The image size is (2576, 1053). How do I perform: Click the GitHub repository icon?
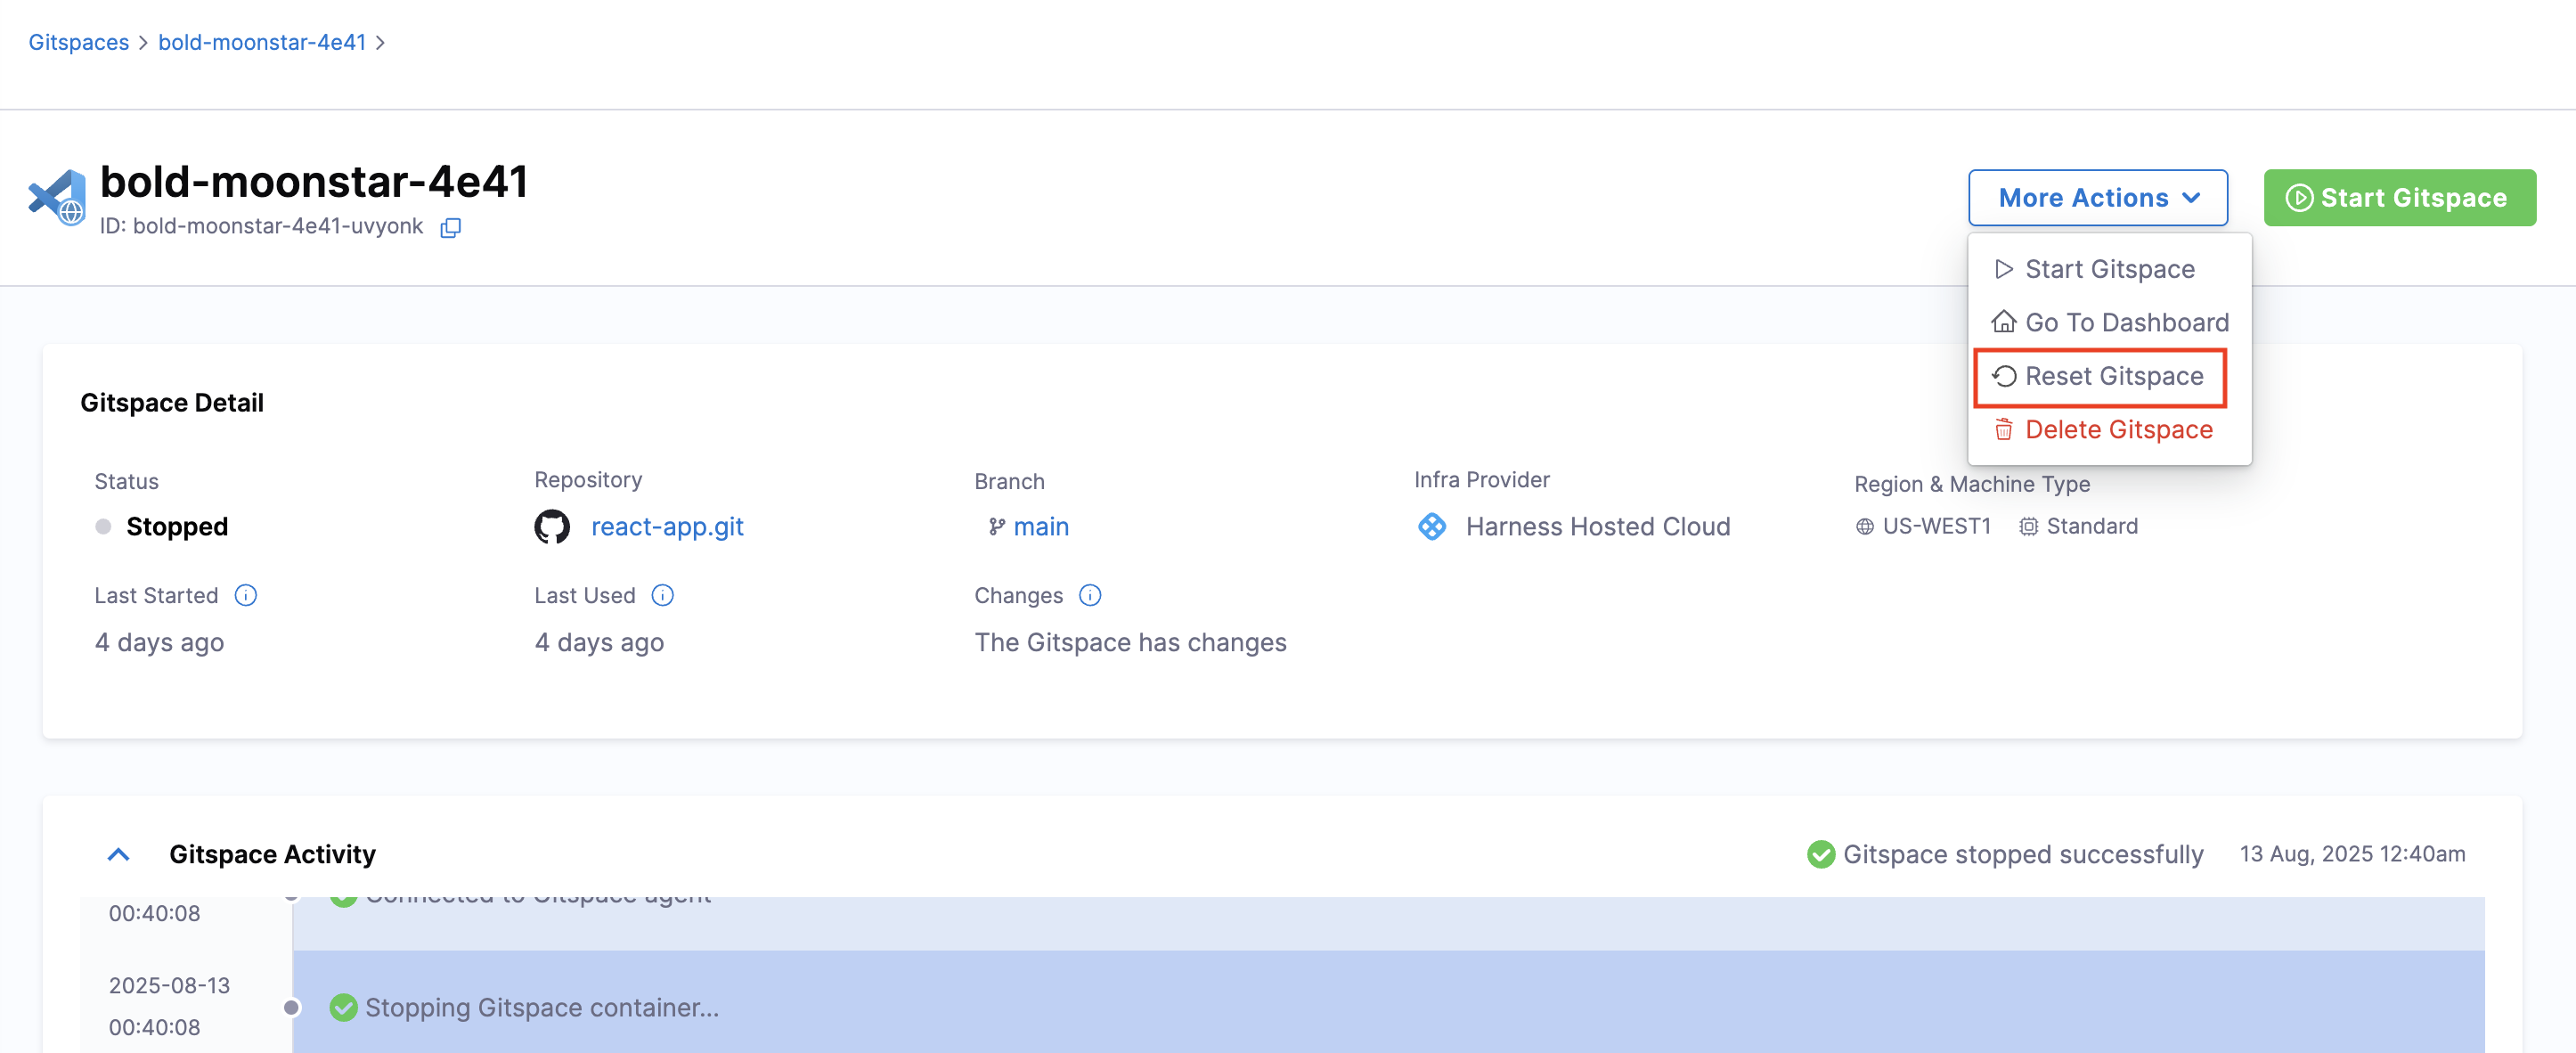(552, 527)
